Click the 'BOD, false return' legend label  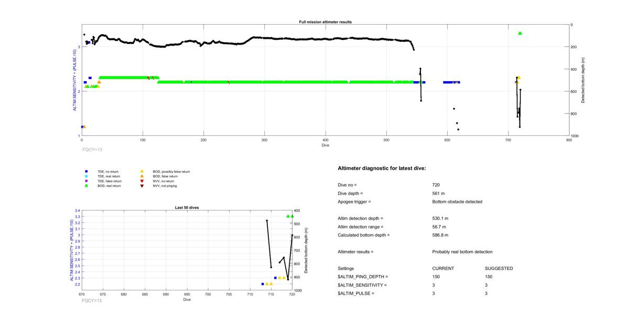pos(165,176)
